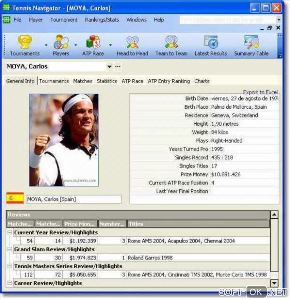Restore down the inner child window

[270, 28]
